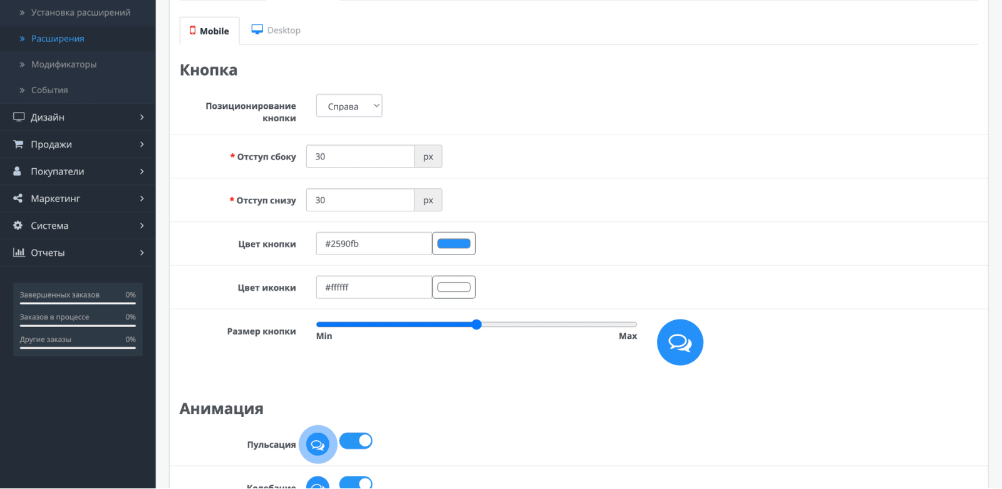Click the share icon beside Маркетинг
The image size is (1002, 489).
(18, 198)
